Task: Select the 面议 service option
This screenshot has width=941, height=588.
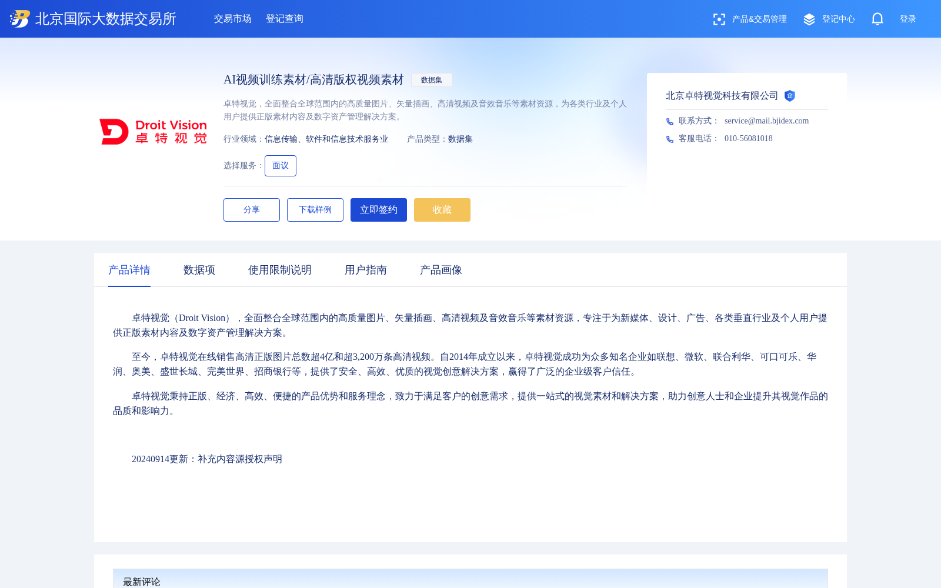Action: tap(281, 166)
